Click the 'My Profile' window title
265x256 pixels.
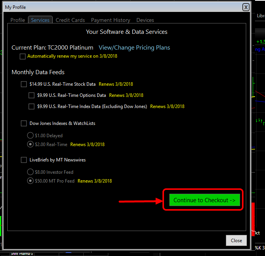click(15, 7)
